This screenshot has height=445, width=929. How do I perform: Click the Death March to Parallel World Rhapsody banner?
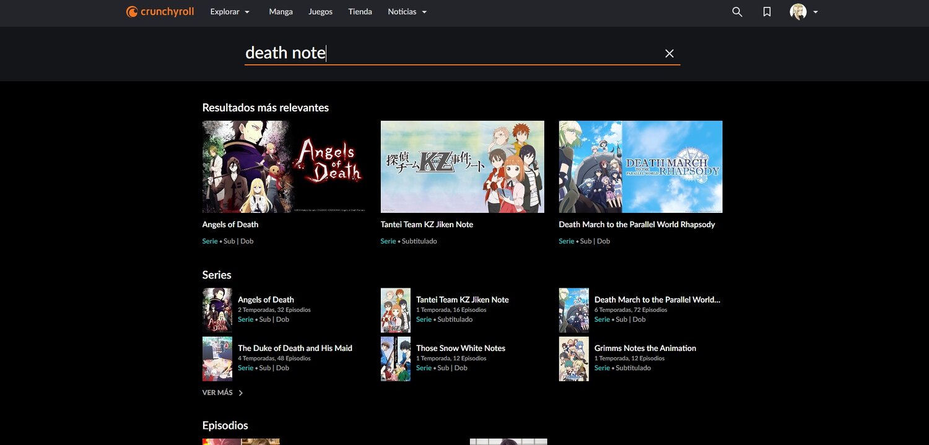tap(640, 166)
